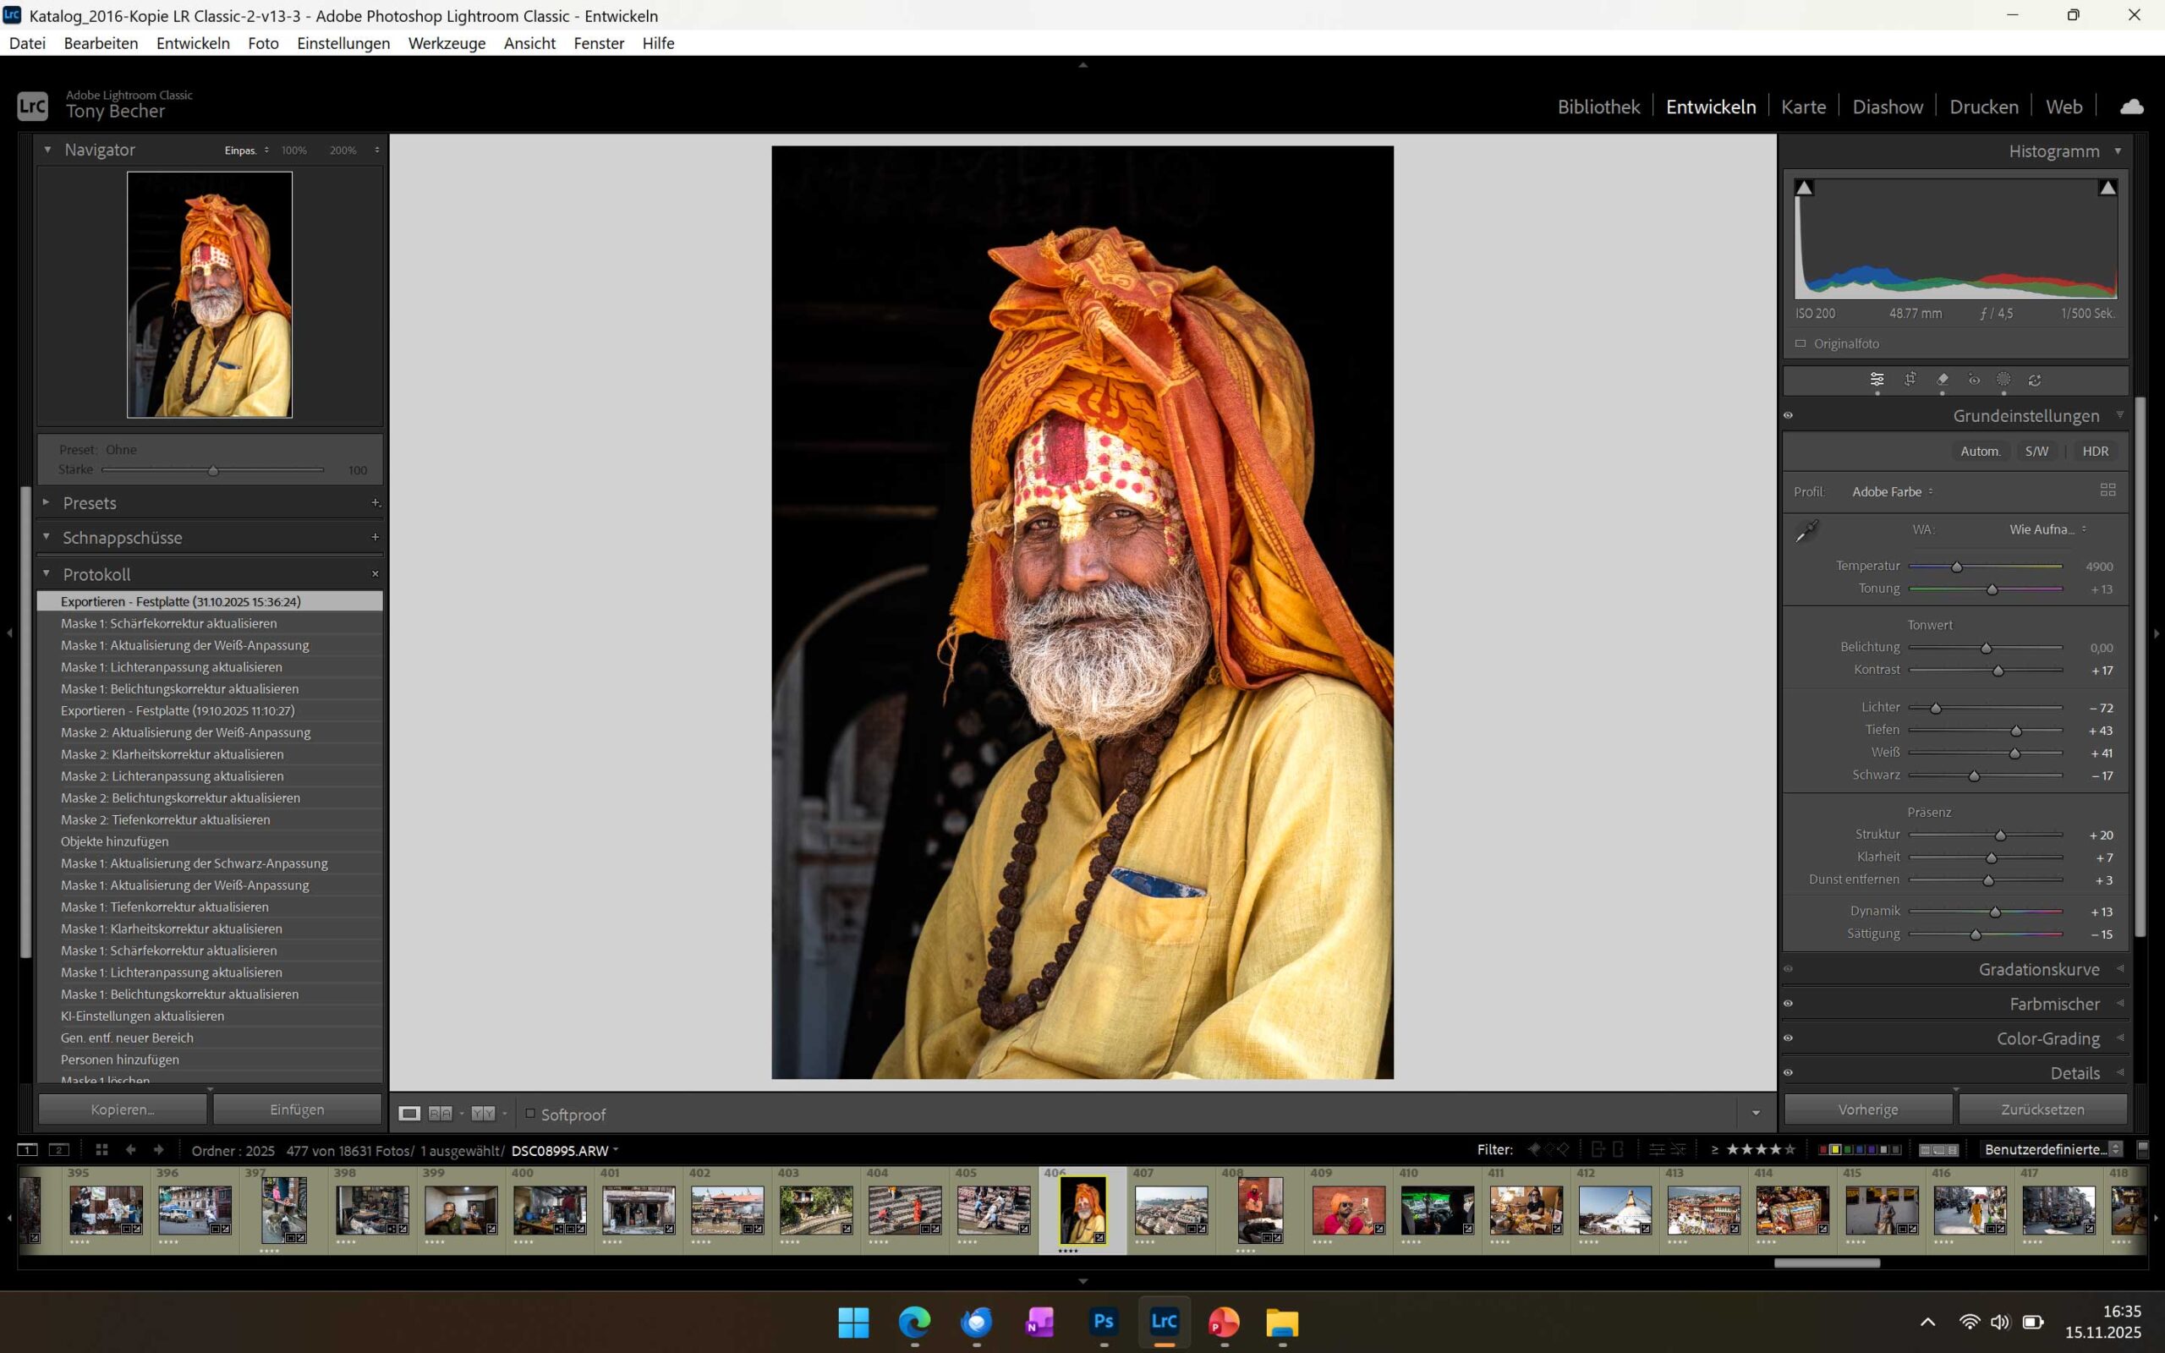Viewport: 2165px width, 1353px height.
Task: Pick the white balance eyedropper
Action: [1806, 532]
